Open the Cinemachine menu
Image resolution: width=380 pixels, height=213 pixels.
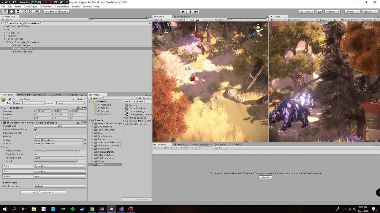pos(62,7)
